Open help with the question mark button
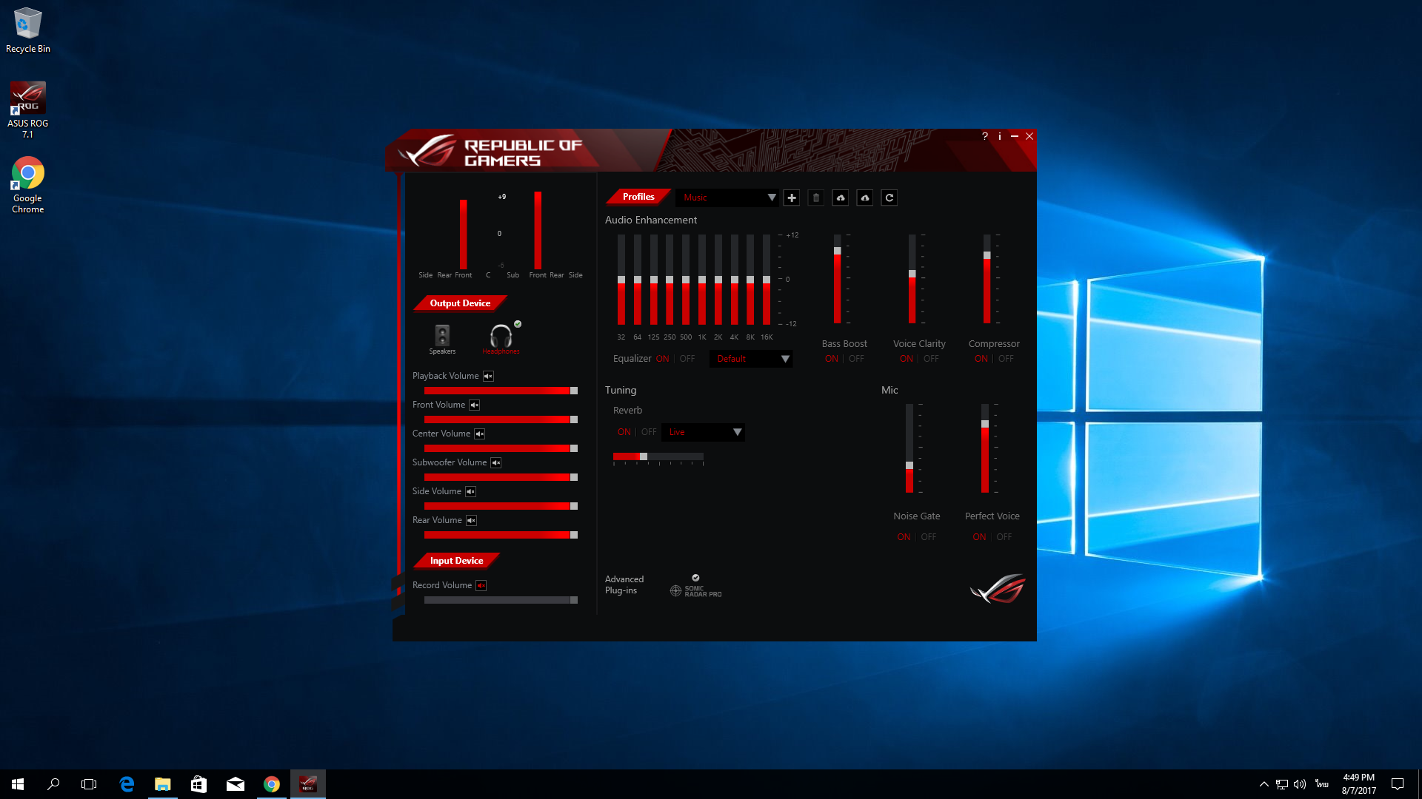This screenshot has height=799, width=1422. [984, 136]
